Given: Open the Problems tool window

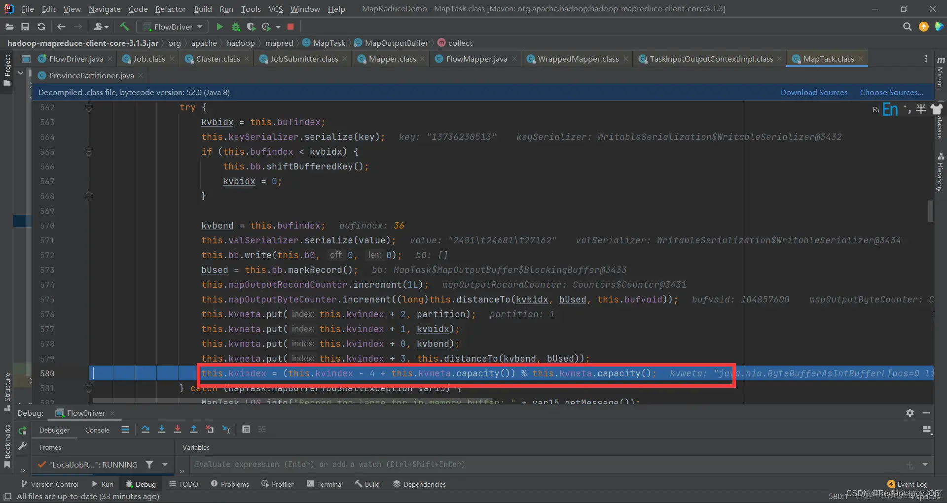Looking at the screenshot, I should coord(230,484).
